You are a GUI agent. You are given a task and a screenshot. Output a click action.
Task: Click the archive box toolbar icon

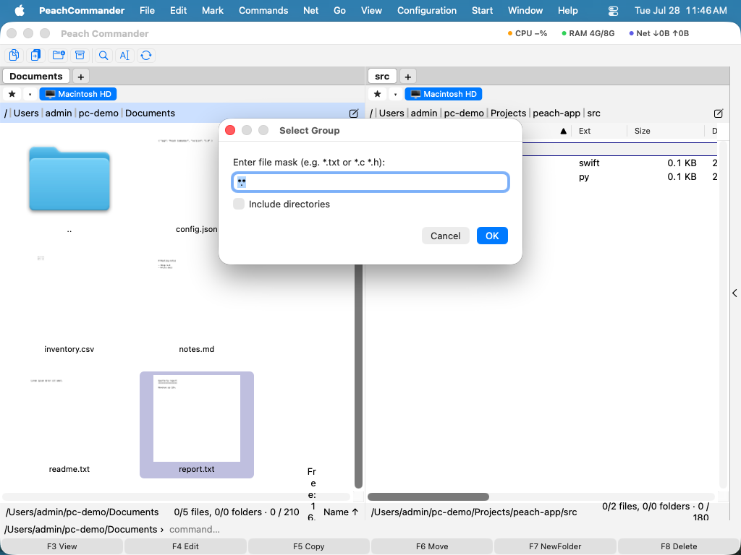click(x=80, y=55)
